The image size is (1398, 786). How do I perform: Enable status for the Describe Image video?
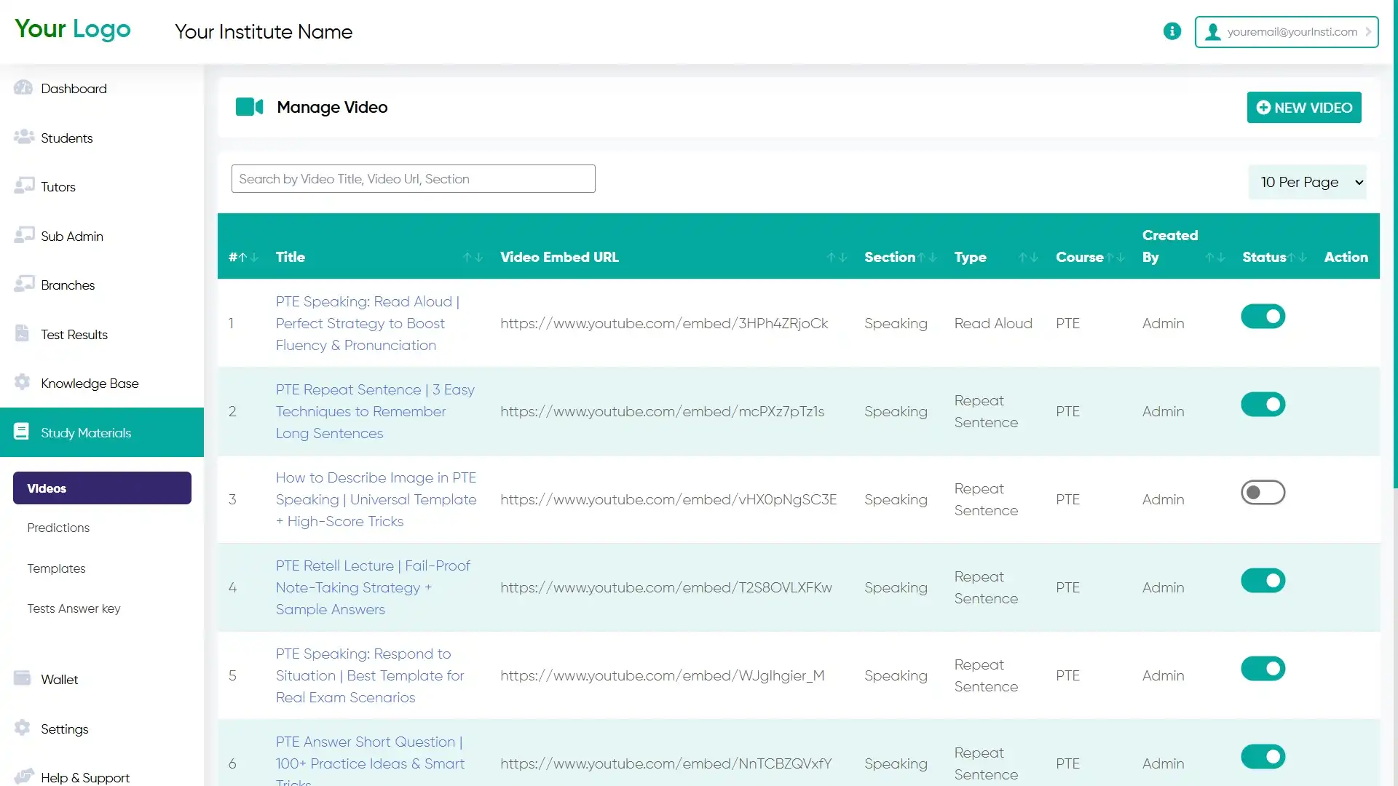[1263, 492]
